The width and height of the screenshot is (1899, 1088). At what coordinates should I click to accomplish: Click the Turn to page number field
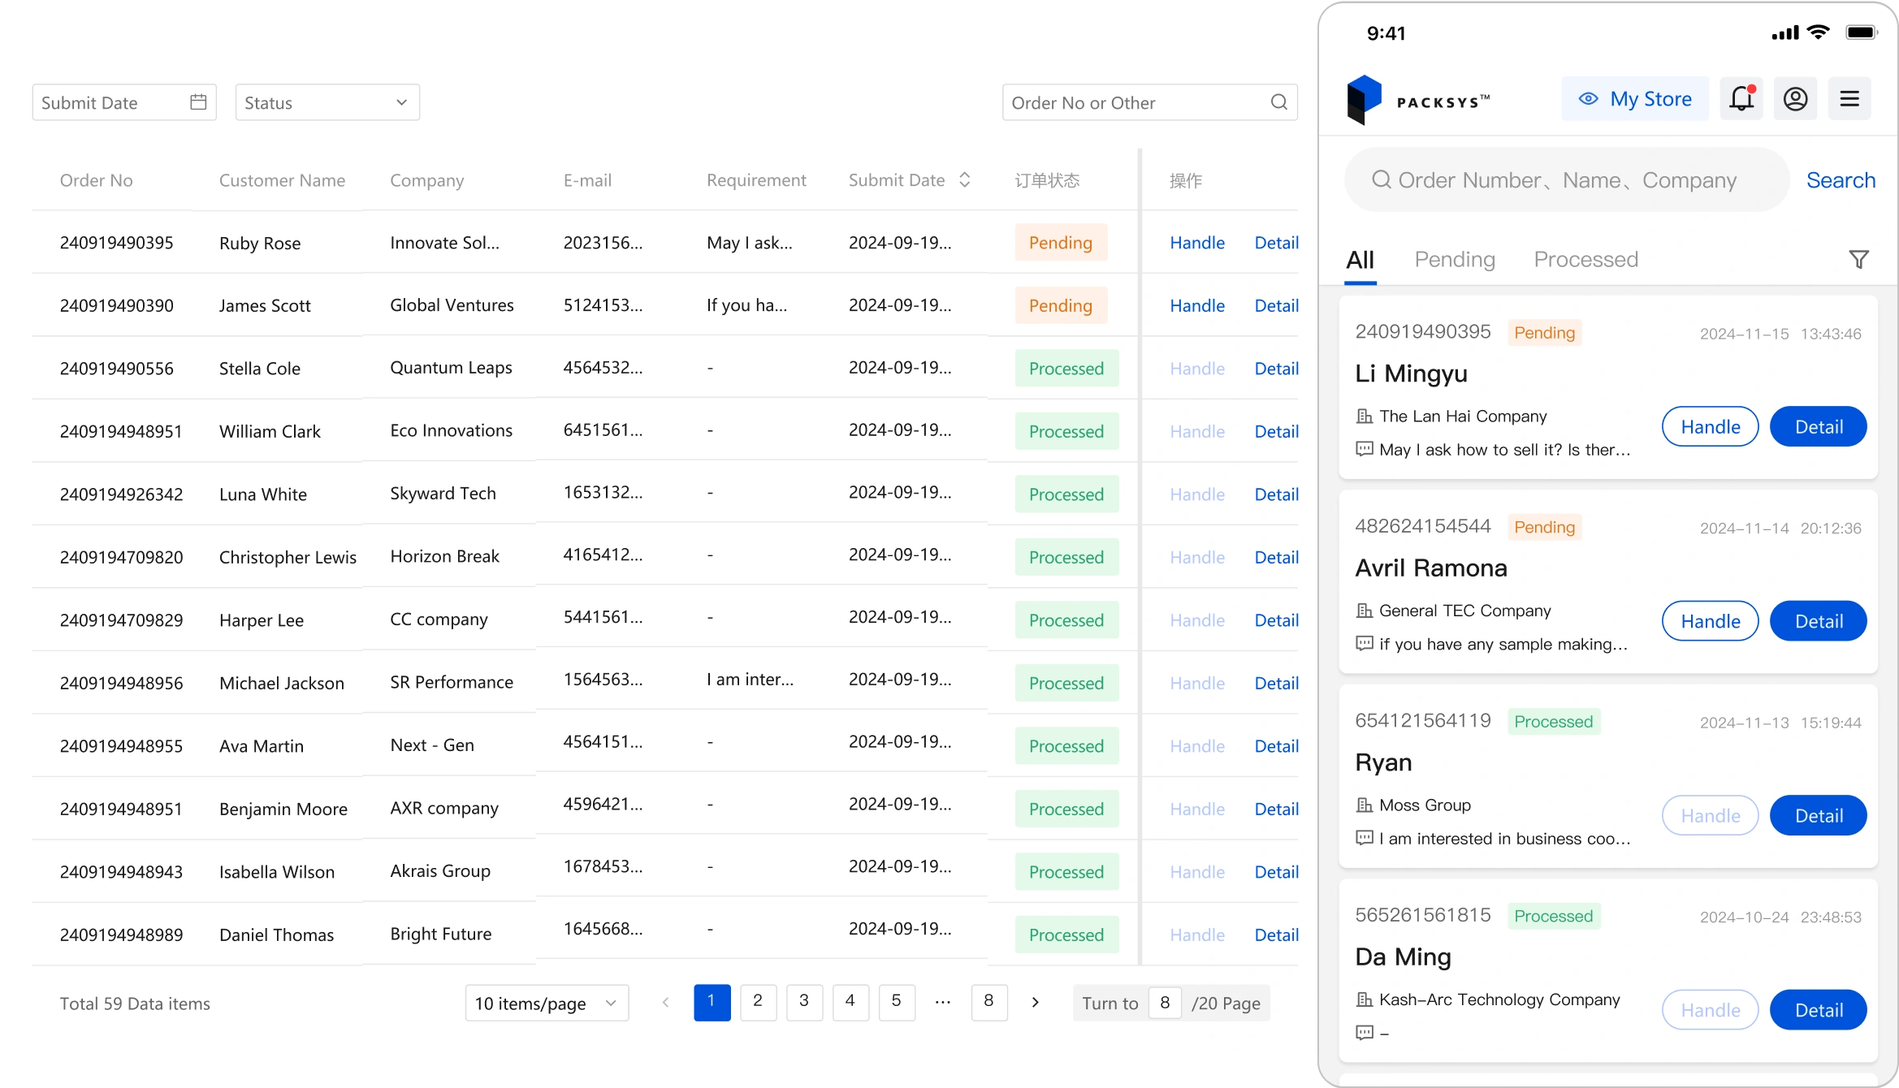[x=1165, y=1004]
